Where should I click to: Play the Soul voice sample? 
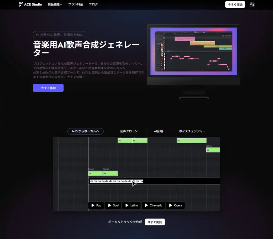(x=113, y=205)
